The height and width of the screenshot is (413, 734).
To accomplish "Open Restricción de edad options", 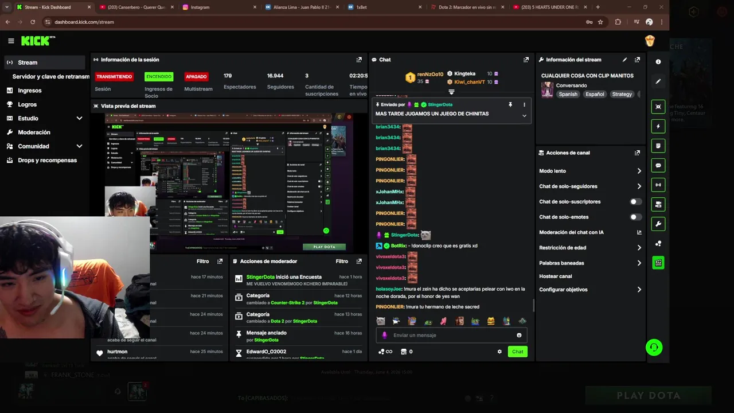I will point(590,248).
